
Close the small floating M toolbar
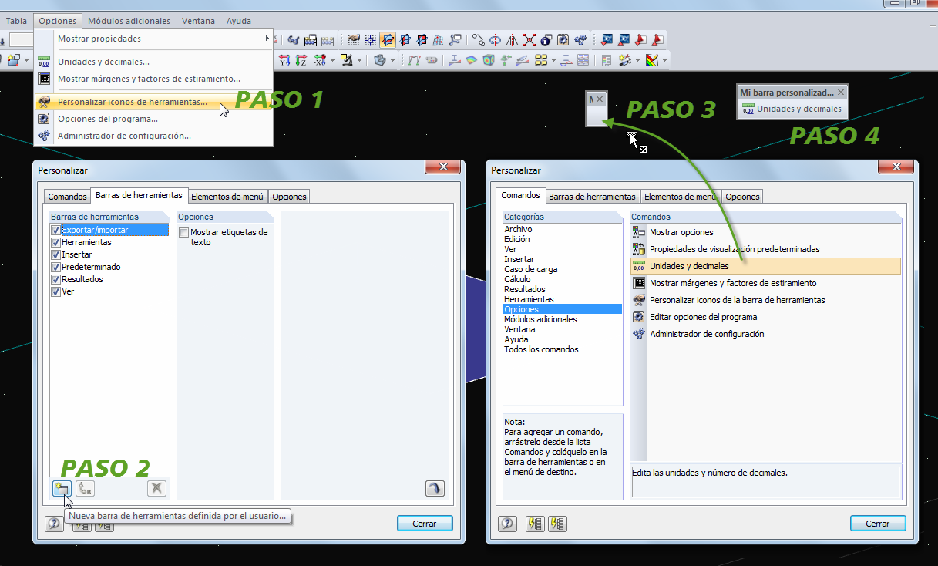[x=600, y=99]
